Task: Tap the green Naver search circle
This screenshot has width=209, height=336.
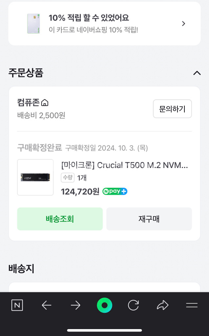Action: tap(104, 305)
